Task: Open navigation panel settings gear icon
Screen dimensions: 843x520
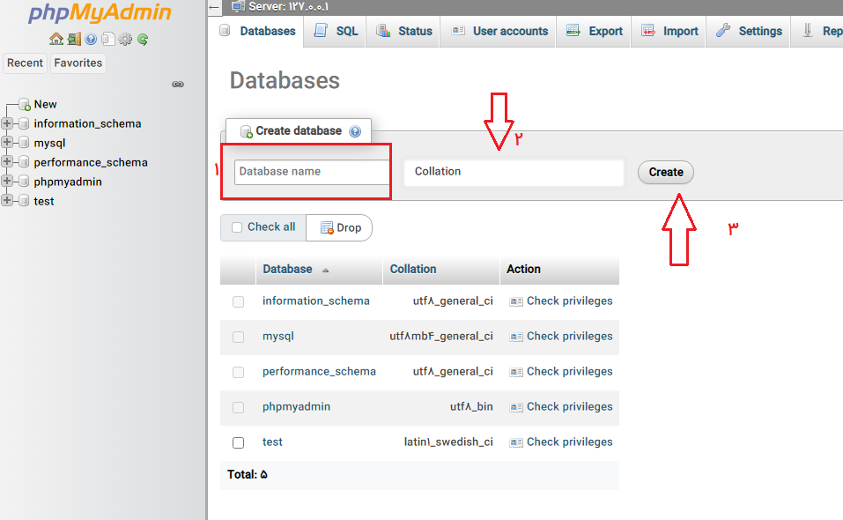Action: [x=125, y=39]
